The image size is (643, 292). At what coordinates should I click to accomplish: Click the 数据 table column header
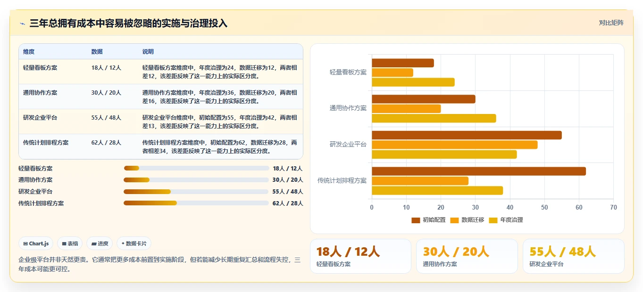pyautogui.click(x=97, y=52)
